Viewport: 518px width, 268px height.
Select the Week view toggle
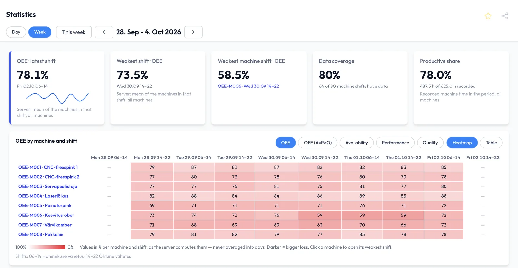point(40,32)
